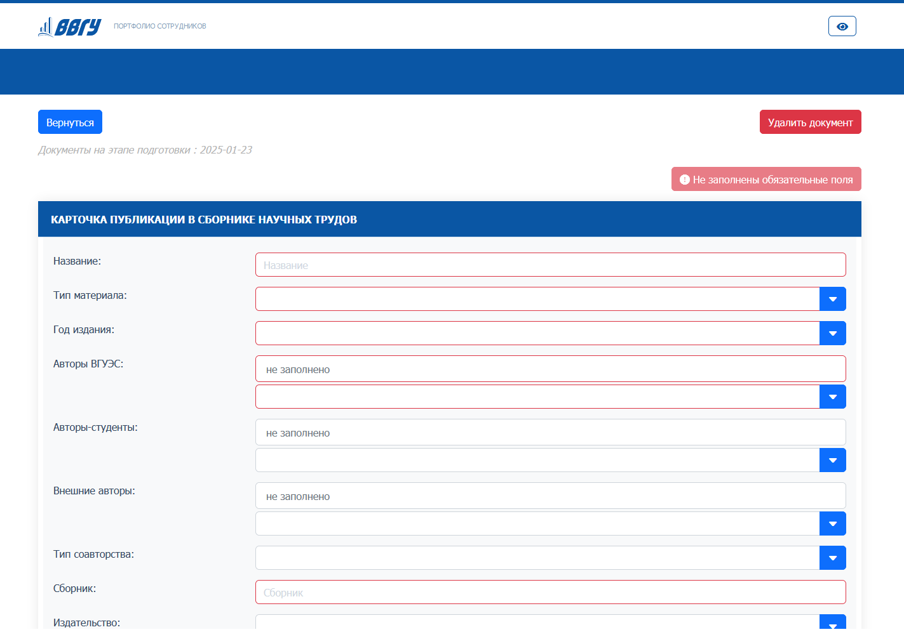Expand the Год издания dropdown arrow
The height and width of the screenshot is (632, 904).
click(832, 333)
